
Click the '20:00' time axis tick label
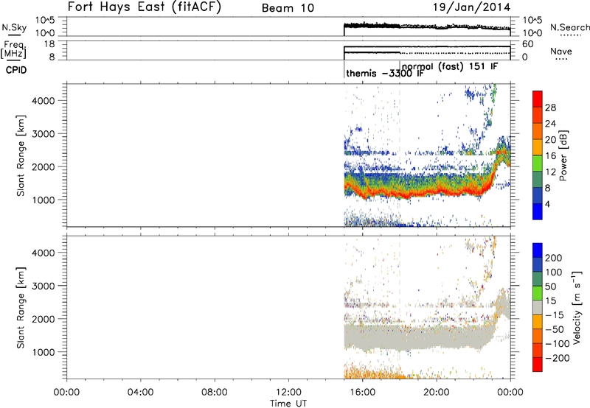(x=436, y=393)
